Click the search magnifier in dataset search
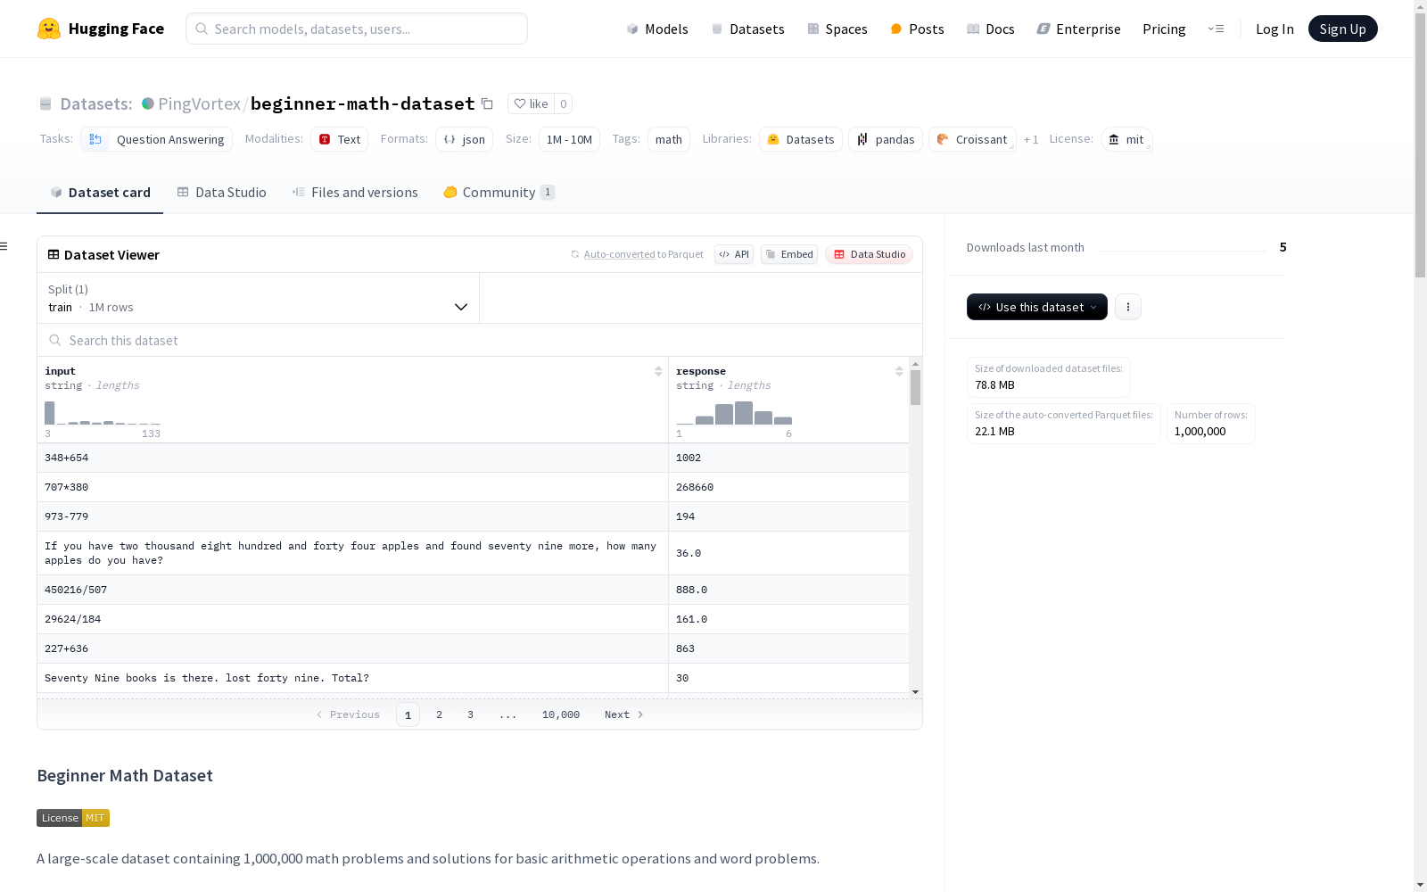The width and height of the screenshot is (1427, 892). point(55,340)
